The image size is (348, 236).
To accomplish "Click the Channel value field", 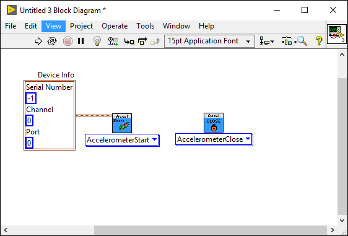I will 29,121.
